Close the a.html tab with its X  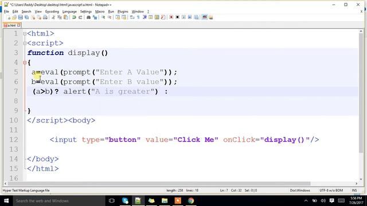point(19,25)
